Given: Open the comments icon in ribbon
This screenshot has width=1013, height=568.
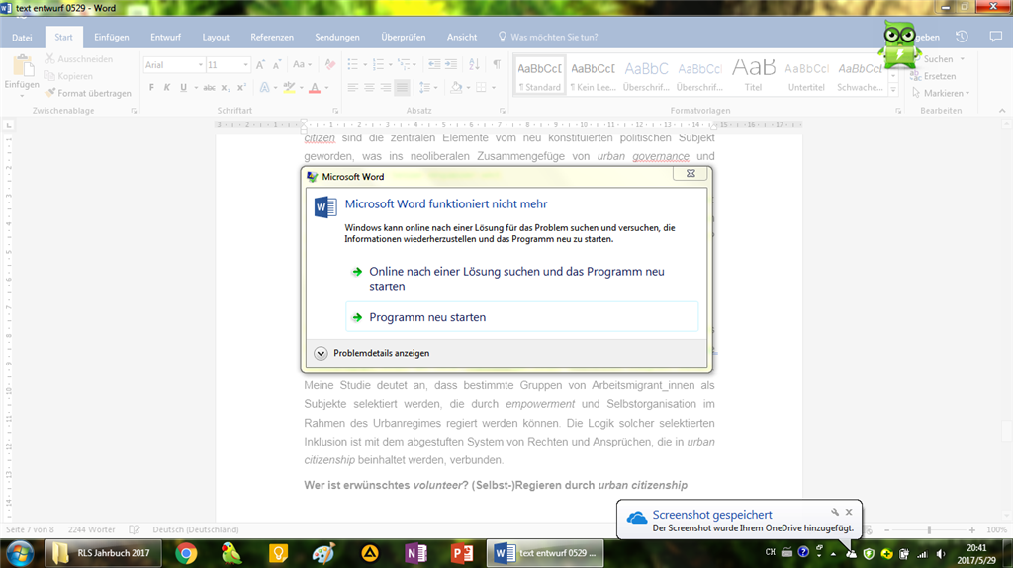Looking at the screenshot, I should 995,37.
